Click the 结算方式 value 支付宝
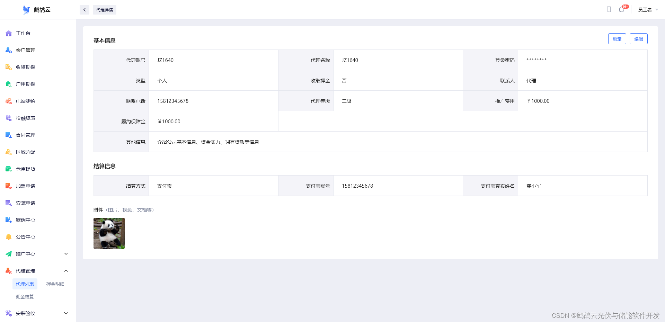The image size is (665, 322). 165,186
